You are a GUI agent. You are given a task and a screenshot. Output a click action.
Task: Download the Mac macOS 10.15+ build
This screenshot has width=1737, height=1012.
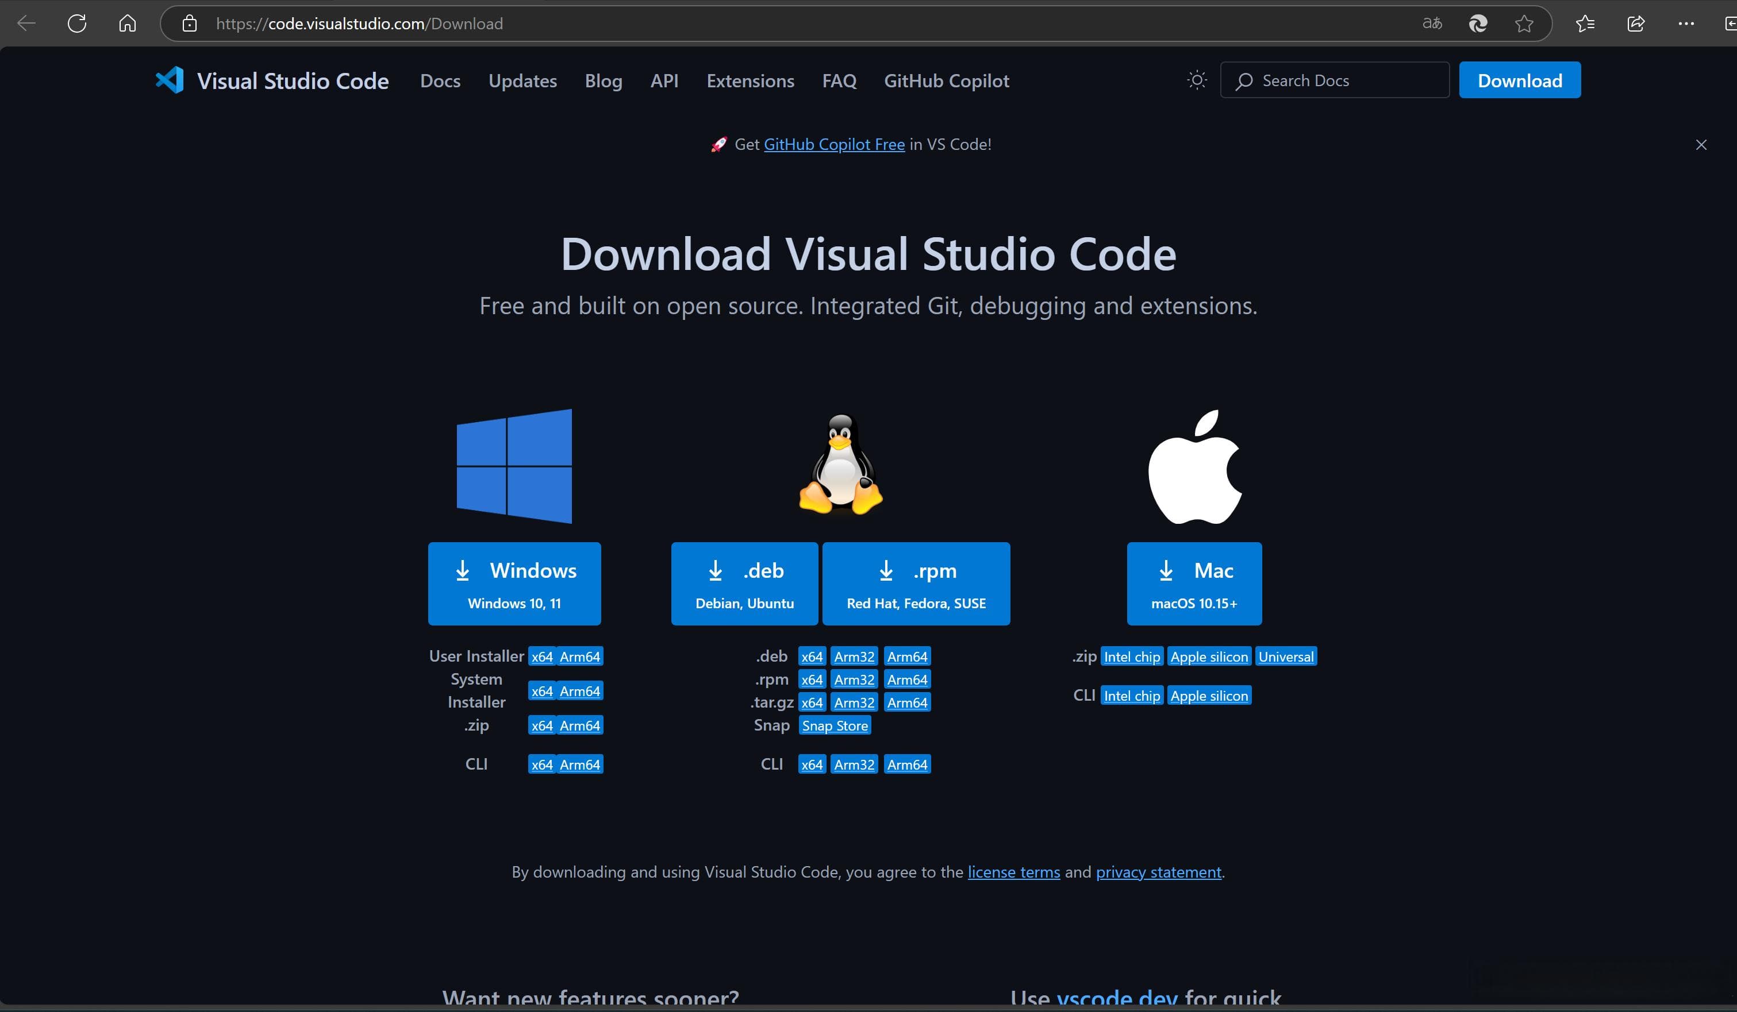[x=1194, y=584]
